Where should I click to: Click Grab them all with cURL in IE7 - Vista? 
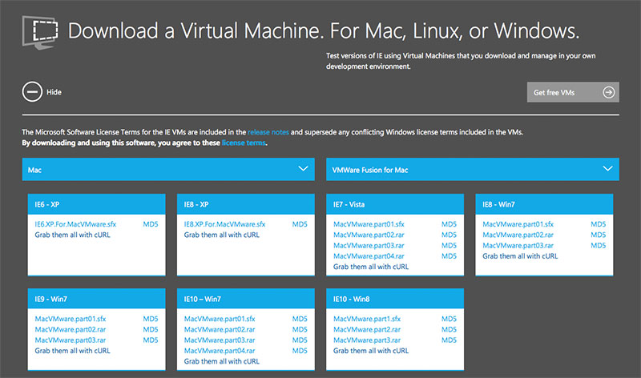pyautogui.click(x=371, y=267)
